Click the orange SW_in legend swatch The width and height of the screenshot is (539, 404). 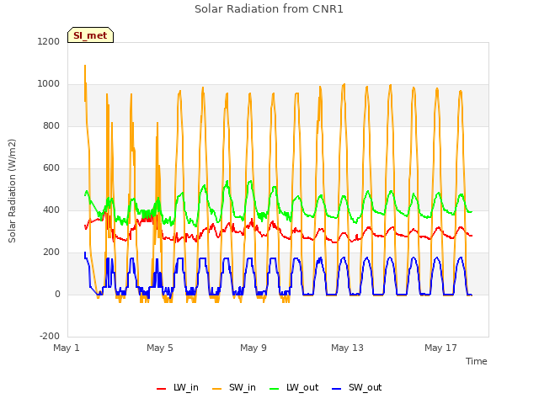[x=217, y=389]
